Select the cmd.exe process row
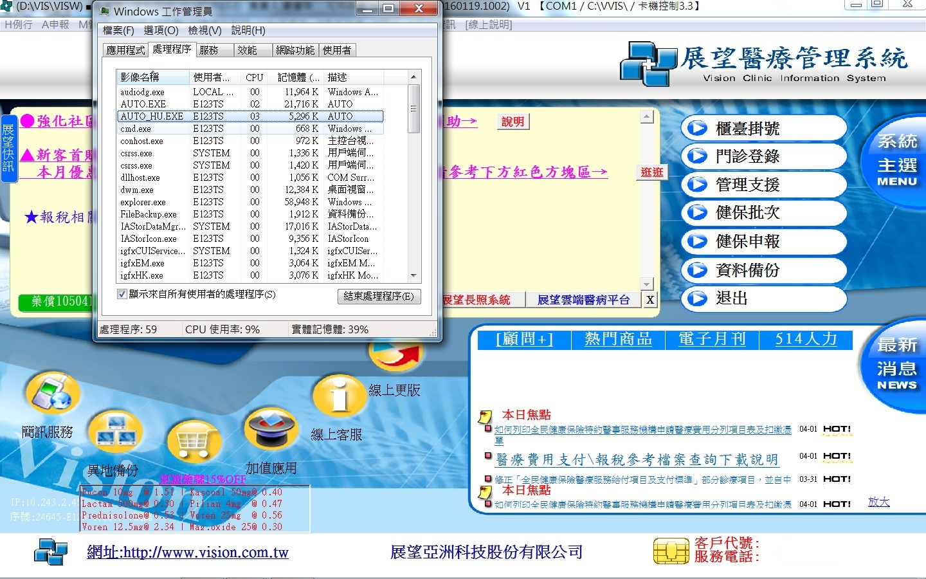This screenshot has height=579, width=926. tap(250, 129)
